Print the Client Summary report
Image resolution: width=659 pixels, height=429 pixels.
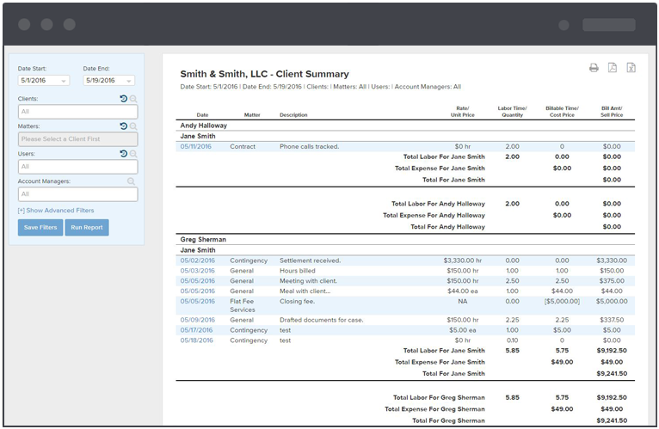(594, 68)
